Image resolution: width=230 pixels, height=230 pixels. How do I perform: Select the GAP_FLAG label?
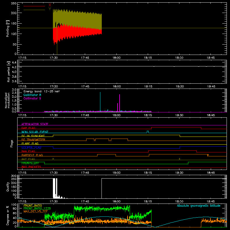pos(28,128)
